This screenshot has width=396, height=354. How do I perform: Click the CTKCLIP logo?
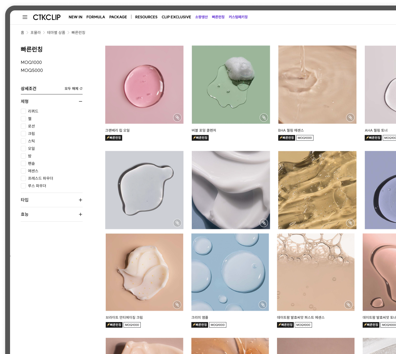pos(47,17)
